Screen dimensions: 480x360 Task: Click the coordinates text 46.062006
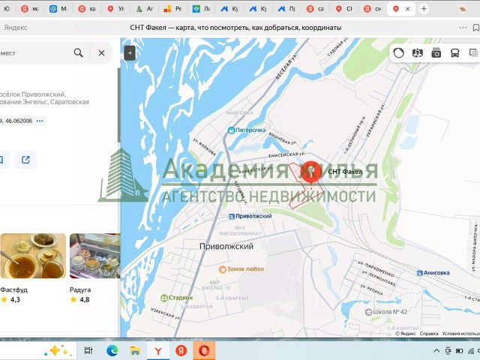(x=19, y=121)
